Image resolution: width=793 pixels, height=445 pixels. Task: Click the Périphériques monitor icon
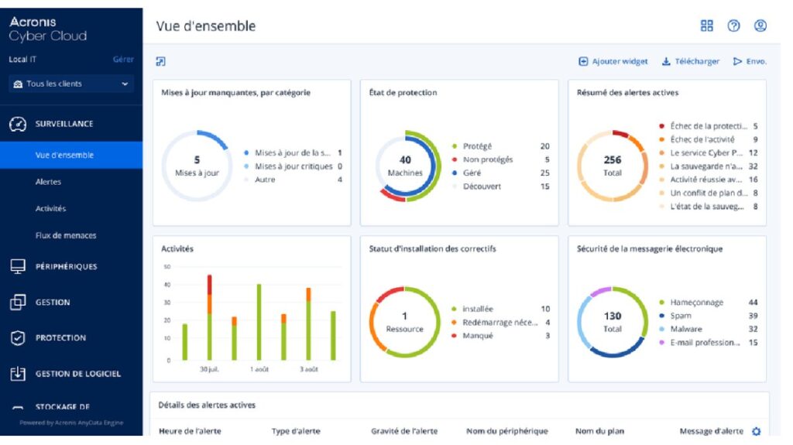click(18, 266)
